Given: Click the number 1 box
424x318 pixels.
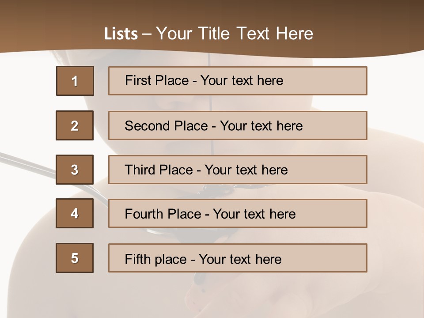Looking at the screenshot, I should [75, 81].
